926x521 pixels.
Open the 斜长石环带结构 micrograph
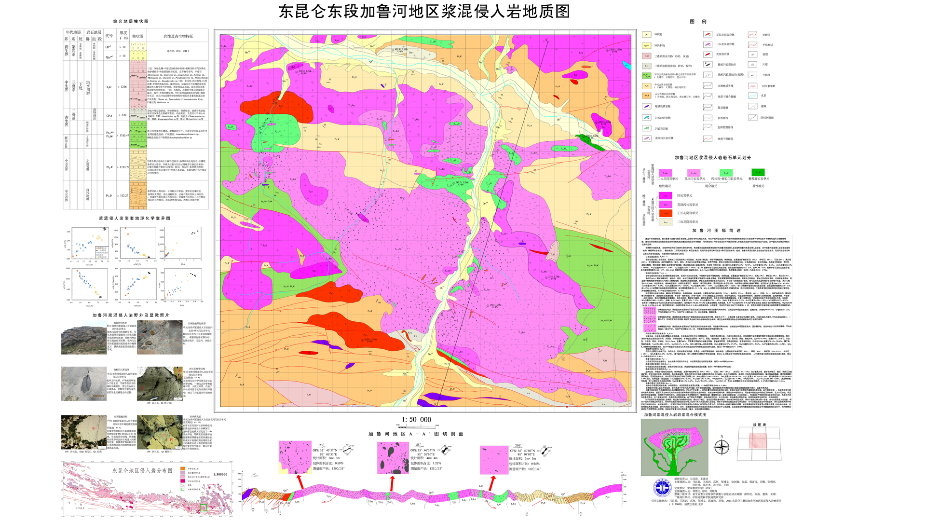tap(160, 384)
